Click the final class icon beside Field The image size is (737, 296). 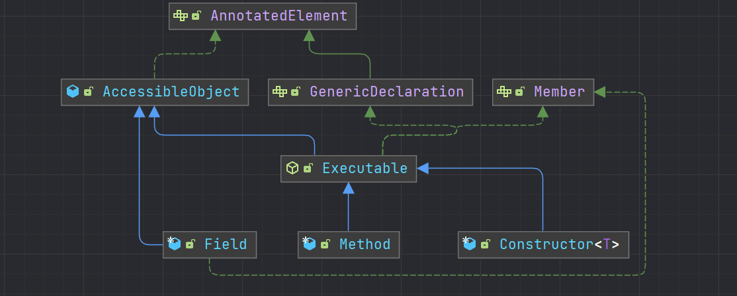point(174,244)
